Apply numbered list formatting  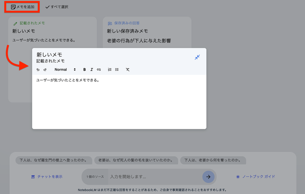pos(110,70)
